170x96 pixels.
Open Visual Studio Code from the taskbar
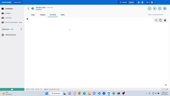pos(99,93)
